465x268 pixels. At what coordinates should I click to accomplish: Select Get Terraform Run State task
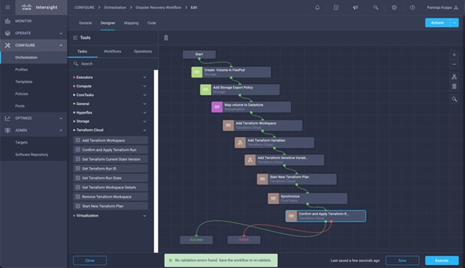click(x=110, y=178)
